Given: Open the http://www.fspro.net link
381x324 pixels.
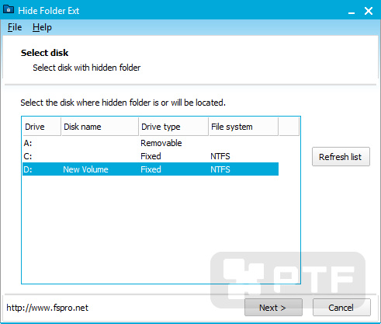Looking at the screenshot, I should 47,308.
